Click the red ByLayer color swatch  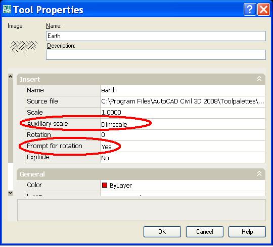[105, 185]
